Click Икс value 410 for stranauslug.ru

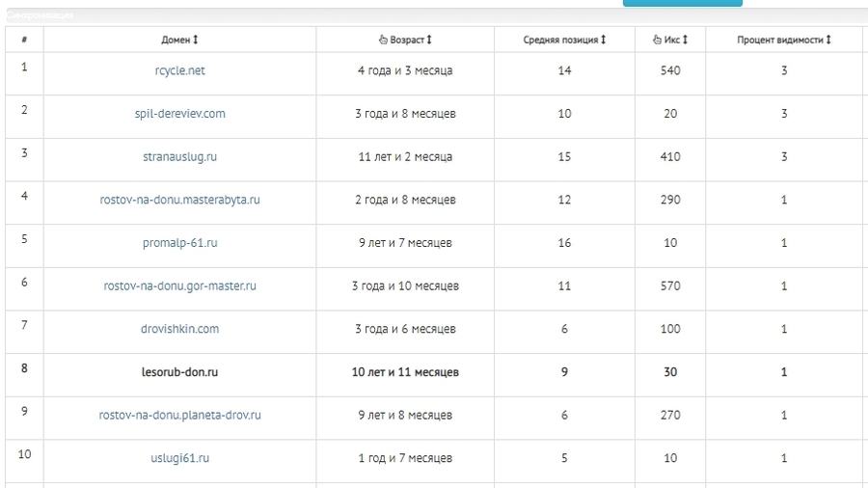(670, 157)
